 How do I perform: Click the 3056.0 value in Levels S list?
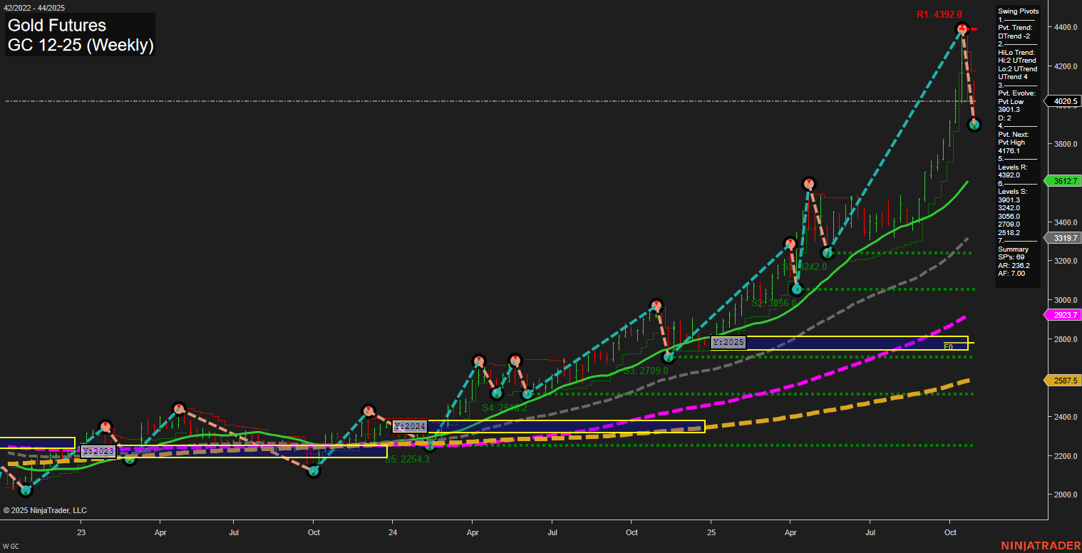coord(1009,216)
